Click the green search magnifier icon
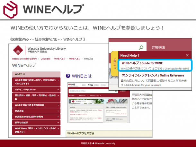196x147 pixels. [141, 47]
